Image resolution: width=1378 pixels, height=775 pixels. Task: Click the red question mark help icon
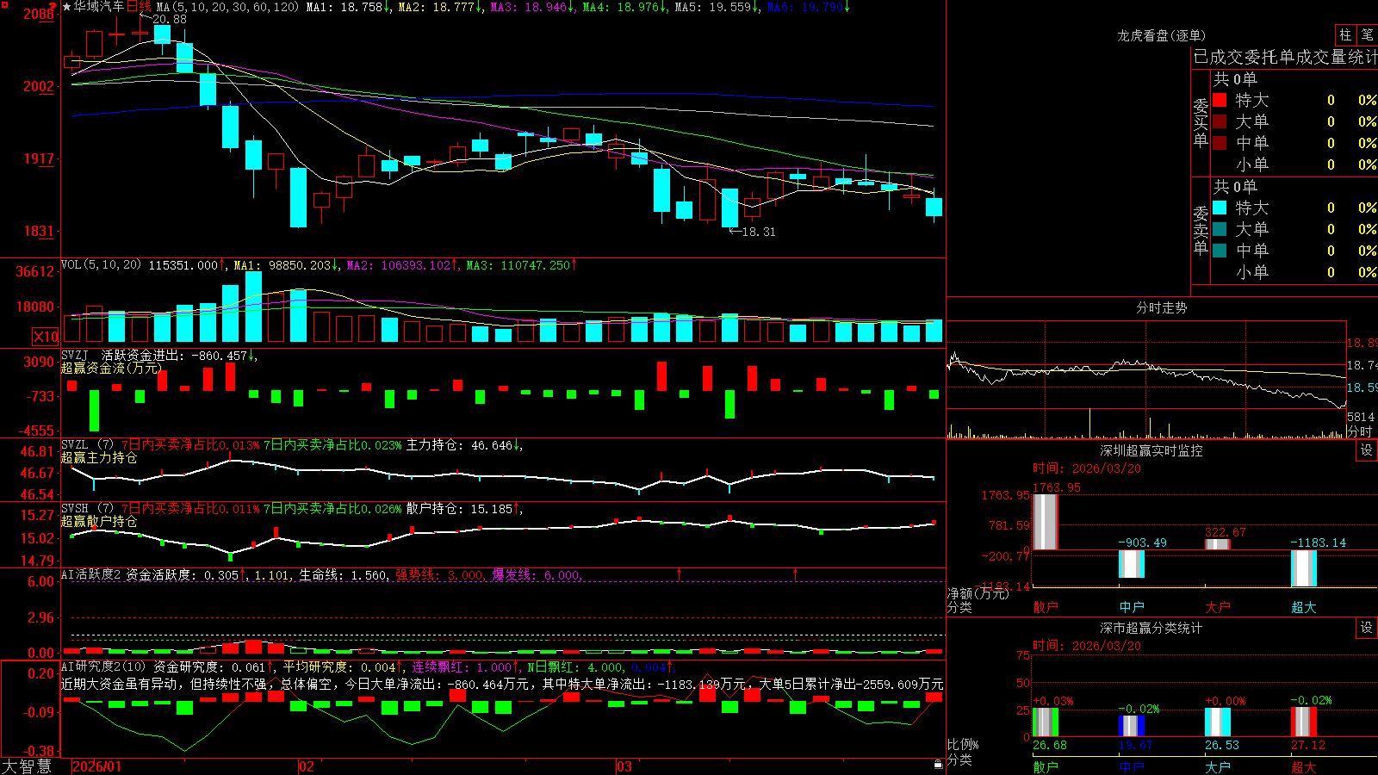click(x=54, y=7)
